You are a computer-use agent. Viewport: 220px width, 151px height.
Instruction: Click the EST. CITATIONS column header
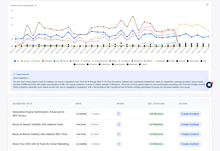(156, 104)
